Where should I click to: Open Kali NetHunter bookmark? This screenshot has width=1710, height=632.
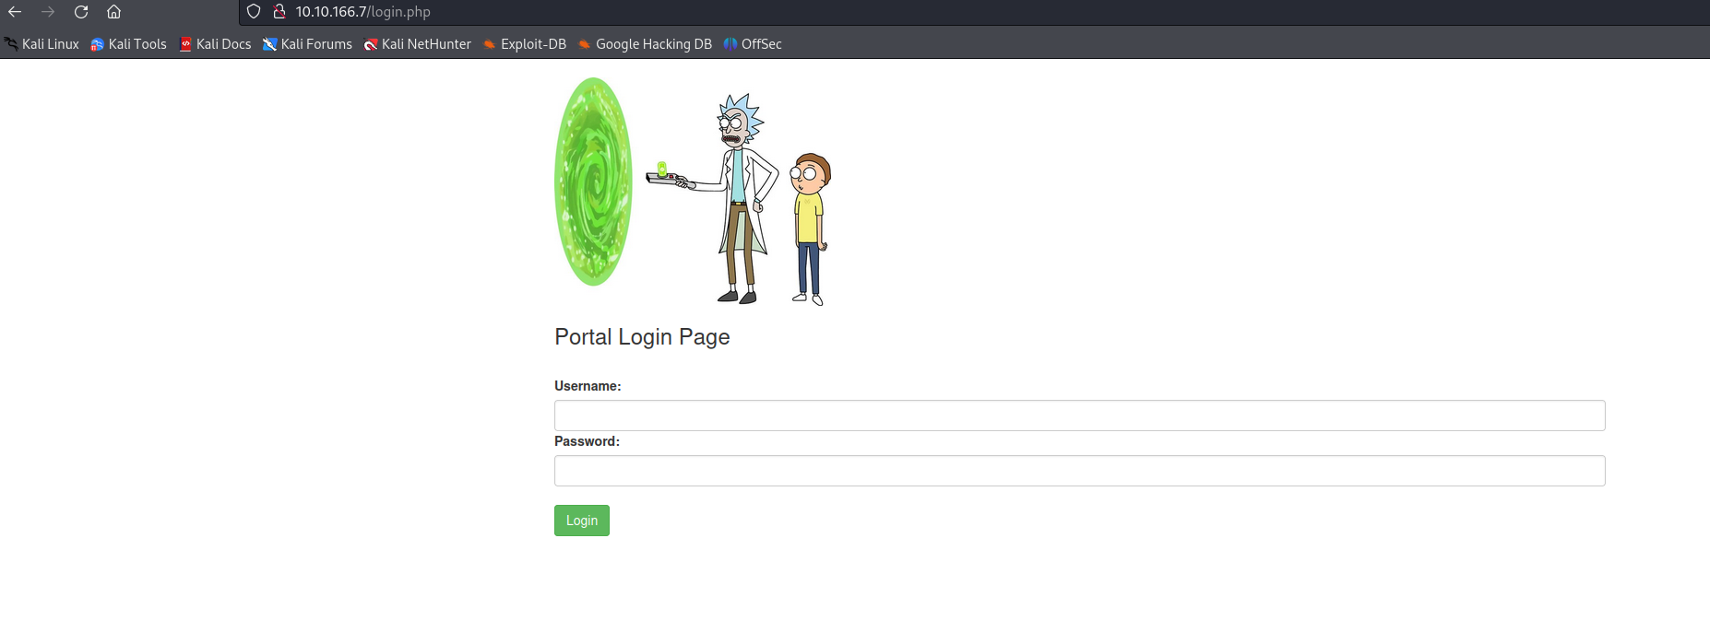point(417,44)
